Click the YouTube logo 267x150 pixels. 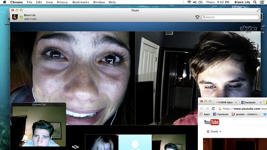point(211,122)
